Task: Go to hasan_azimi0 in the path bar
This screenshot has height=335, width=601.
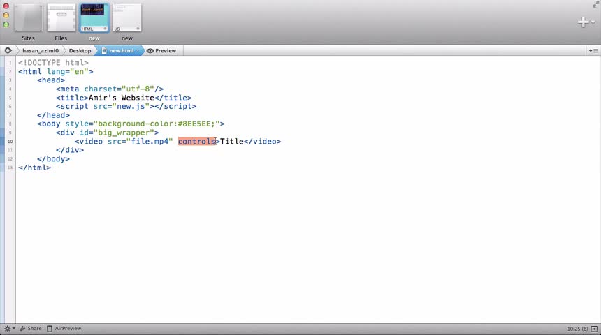Action: (41, 50)
